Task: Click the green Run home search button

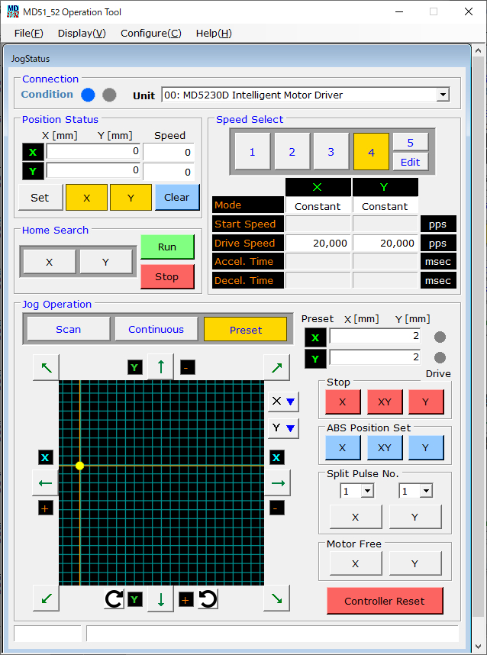Action: coord(167,247)
